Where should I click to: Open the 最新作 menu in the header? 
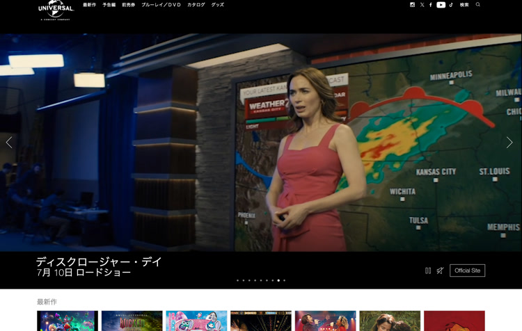(89, 5)
